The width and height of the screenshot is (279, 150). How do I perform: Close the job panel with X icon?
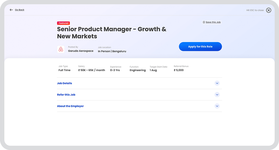click(268, 10)
